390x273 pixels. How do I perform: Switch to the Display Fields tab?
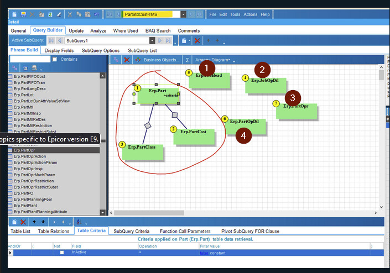pos(59,50)
